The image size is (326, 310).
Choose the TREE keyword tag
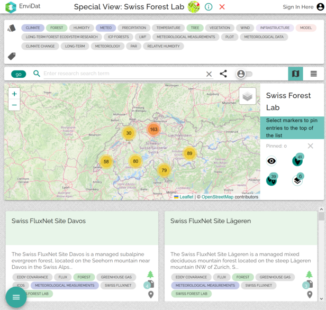(x=195, y=28)
